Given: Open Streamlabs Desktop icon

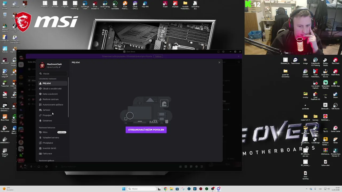Looking at the screenshot, I should tap(325, 85).
